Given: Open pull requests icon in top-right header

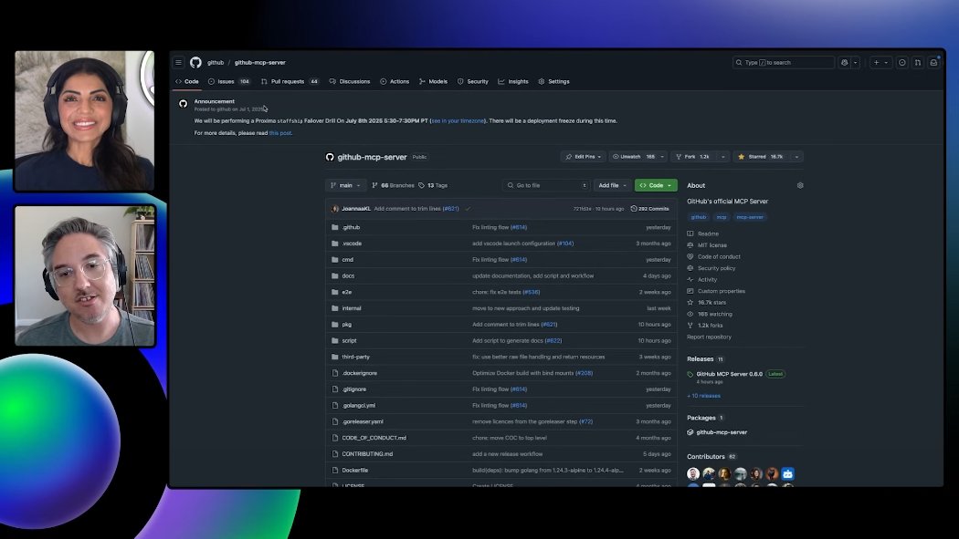Looking at the screenshot, I should tap(918, 62).
